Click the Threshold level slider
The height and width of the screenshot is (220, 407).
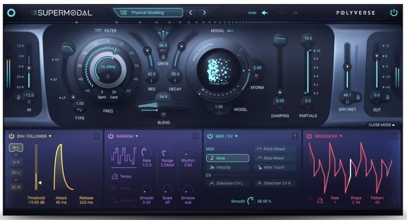[36, 167]
